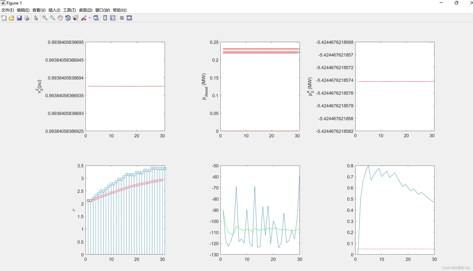The width and height of the screenshot is (473, 271).
Task: Open the 工具(T) menu
Action: coord(70,10)
